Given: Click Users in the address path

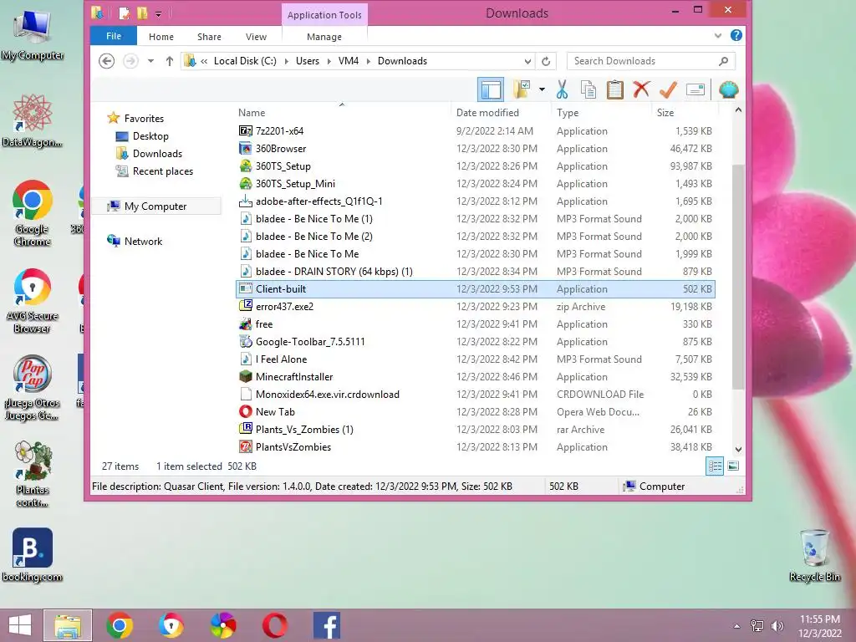Looking at the screenshot, I should [308, 61].
